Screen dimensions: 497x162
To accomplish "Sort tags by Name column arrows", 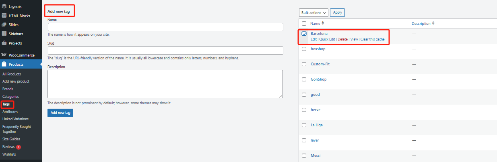I will click(x=323, y=24).
